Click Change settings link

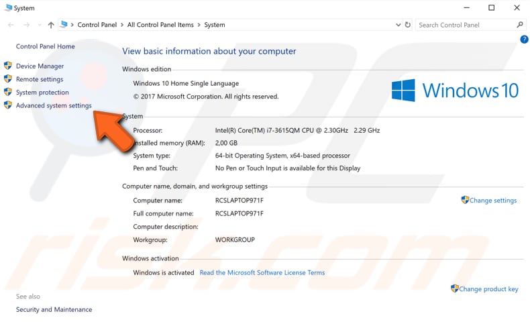point(493,201)
